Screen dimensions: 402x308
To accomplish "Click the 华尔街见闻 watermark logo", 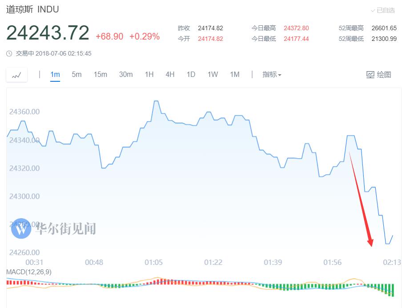I will [x=21, y=229].
